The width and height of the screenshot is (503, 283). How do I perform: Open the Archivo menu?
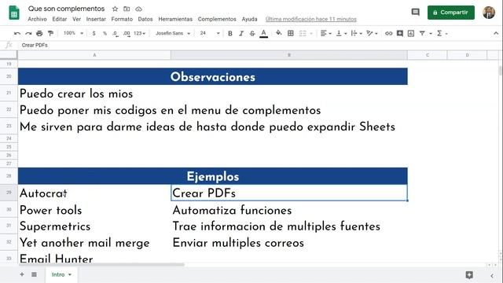(37, 19)
